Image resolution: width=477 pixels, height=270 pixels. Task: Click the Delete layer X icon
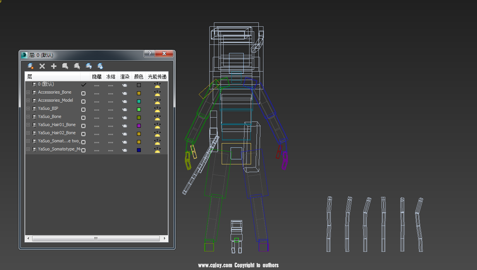[x=42, y=66]
